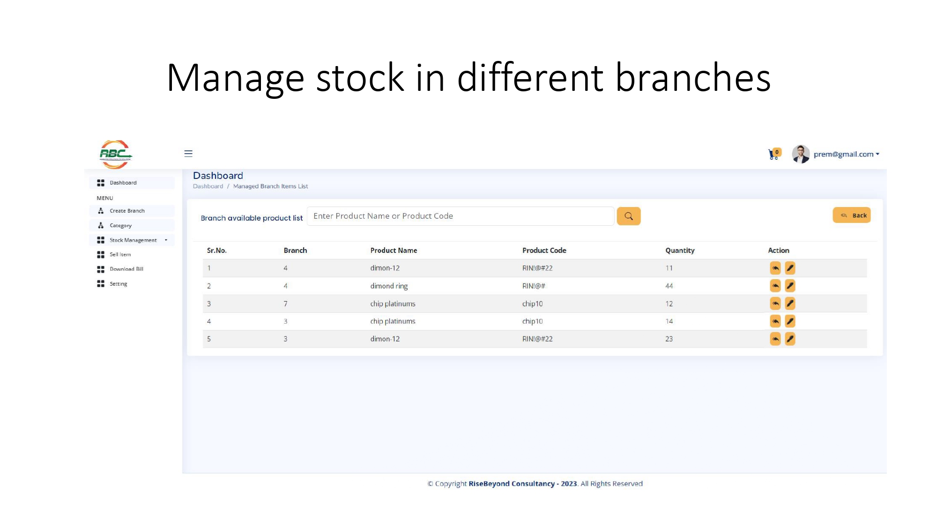The width and height of the screenshot is (937, 527).
Task: Toggle the hamburger sidebar menu icon
Action: [188, 154]
